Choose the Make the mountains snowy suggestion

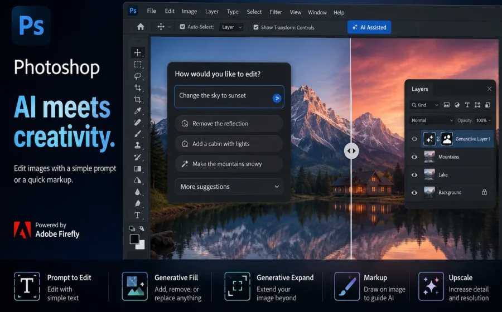[x=229, y=164]
